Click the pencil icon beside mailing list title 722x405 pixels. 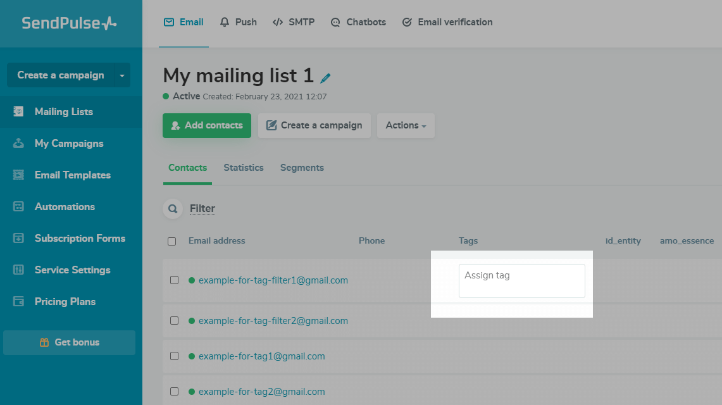click(x=325, y=78)
